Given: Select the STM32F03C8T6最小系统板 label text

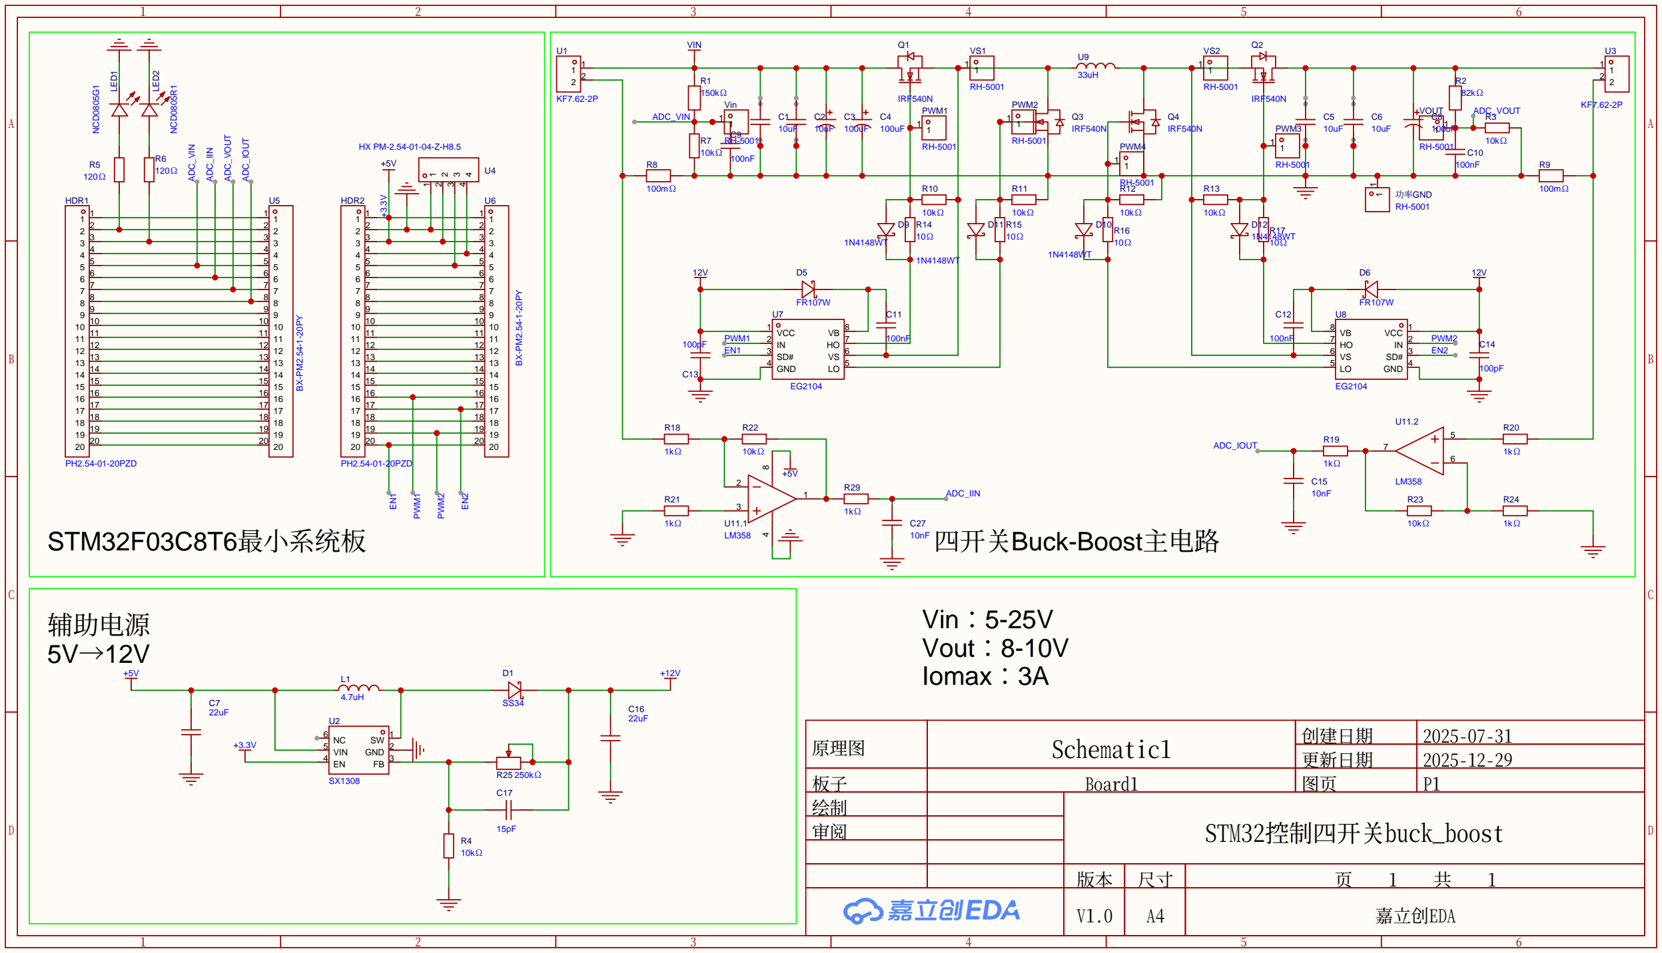Looking at the screenshot, I should (207, 541).
